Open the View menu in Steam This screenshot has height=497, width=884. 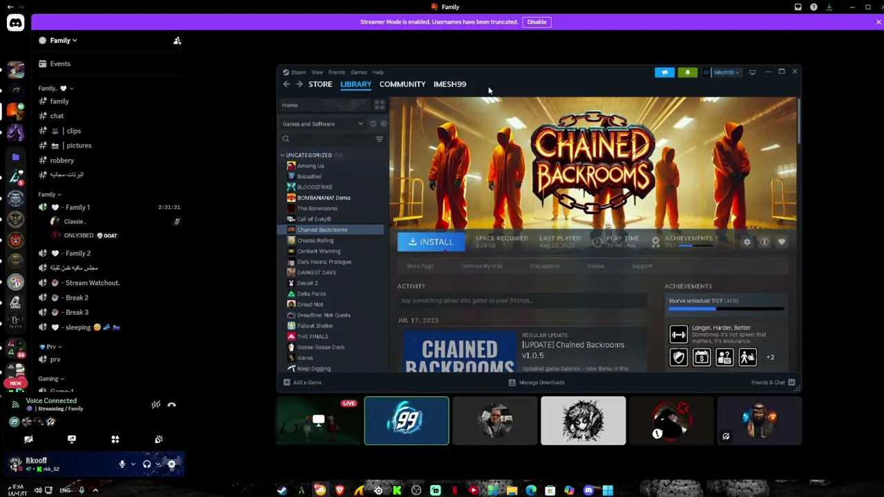317,72
